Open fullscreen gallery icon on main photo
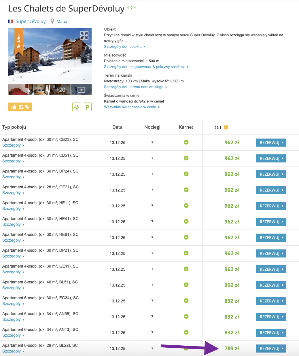299x356 pixels. click(84, 35)
